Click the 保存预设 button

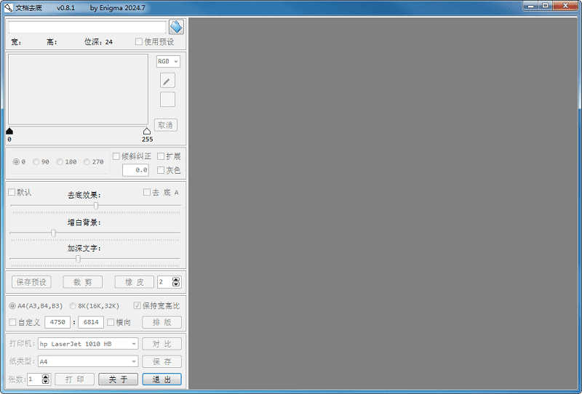pos(31,282)
